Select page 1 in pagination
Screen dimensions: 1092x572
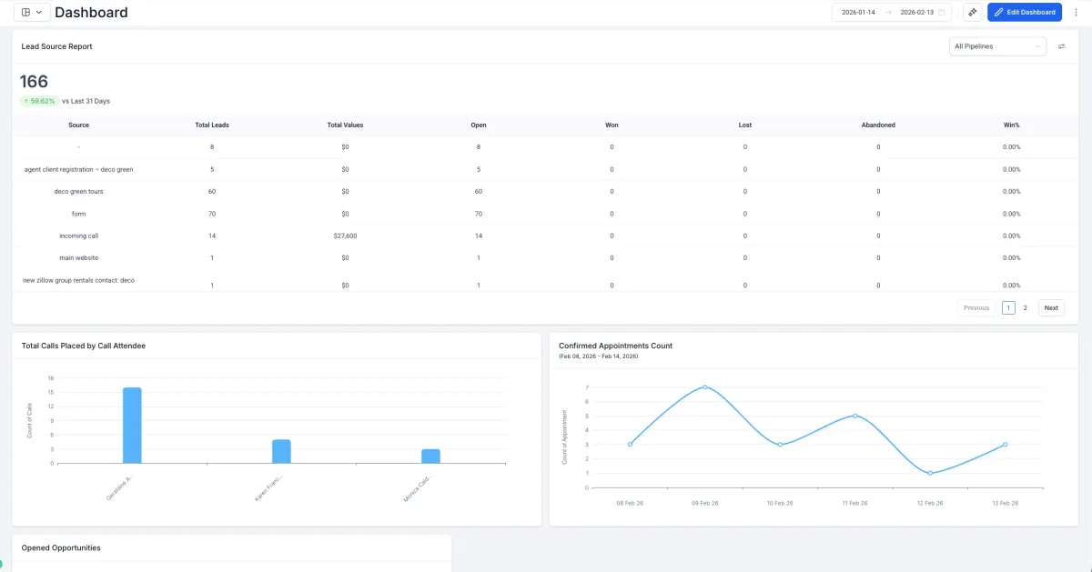1008,308
